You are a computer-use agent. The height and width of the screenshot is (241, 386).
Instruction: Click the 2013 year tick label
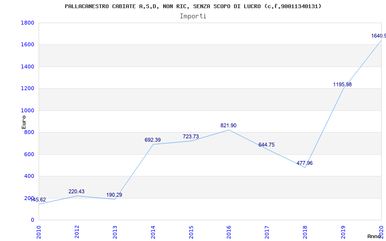pos(115,232)
